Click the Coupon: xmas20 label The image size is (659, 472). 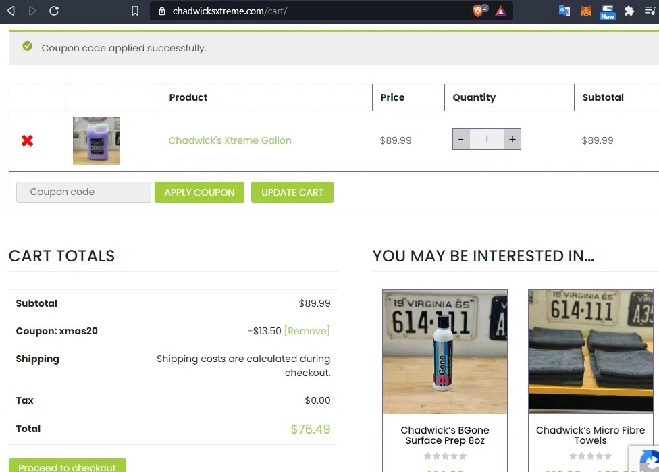click(57, 331)
